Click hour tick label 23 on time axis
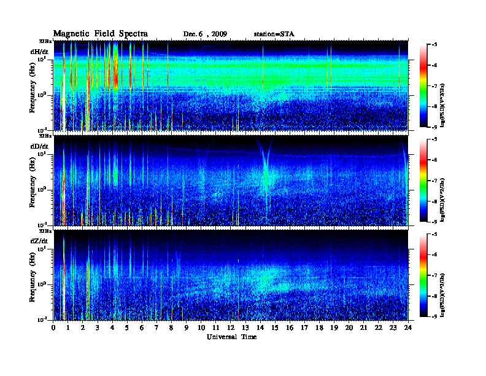486x376 pixels. pos(393,328)
